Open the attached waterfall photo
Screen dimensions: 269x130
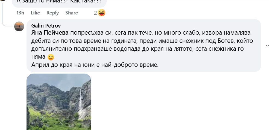(59, 102)
